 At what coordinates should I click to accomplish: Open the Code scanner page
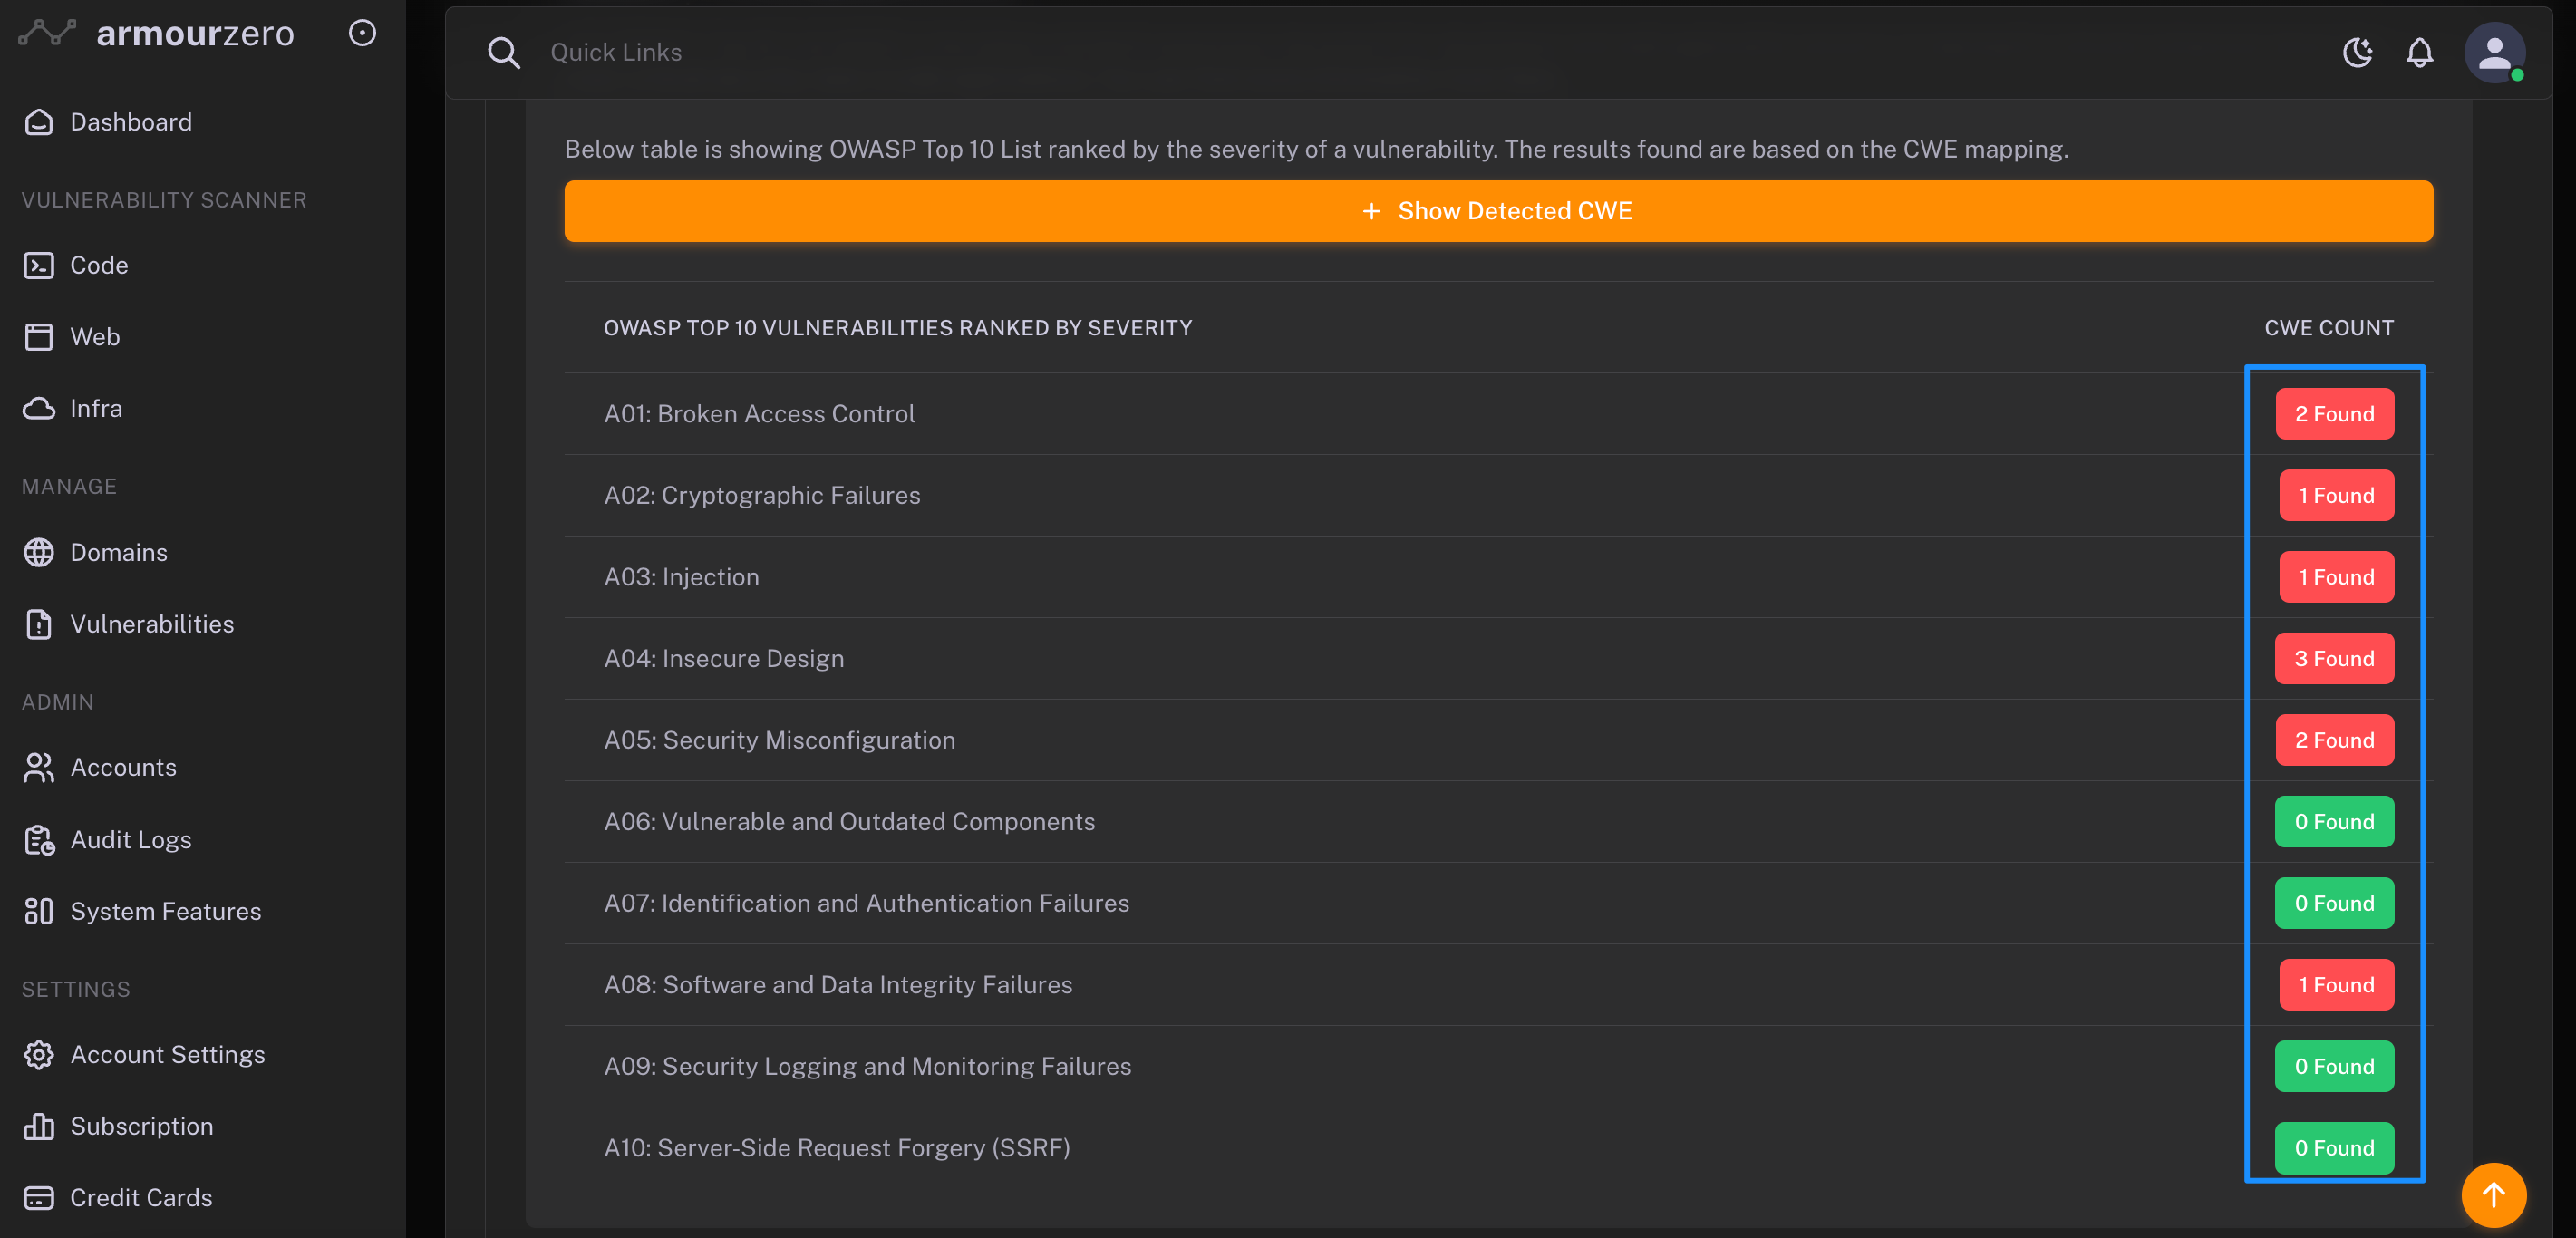[x=98, y=265]
